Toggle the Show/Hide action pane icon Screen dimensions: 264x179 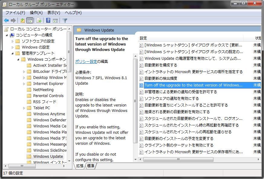(55, 21)
